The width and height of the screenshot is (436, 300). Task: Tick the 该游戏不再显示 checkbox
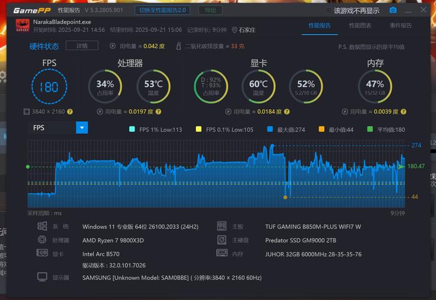pyautogui.click(x=329, y=11)
